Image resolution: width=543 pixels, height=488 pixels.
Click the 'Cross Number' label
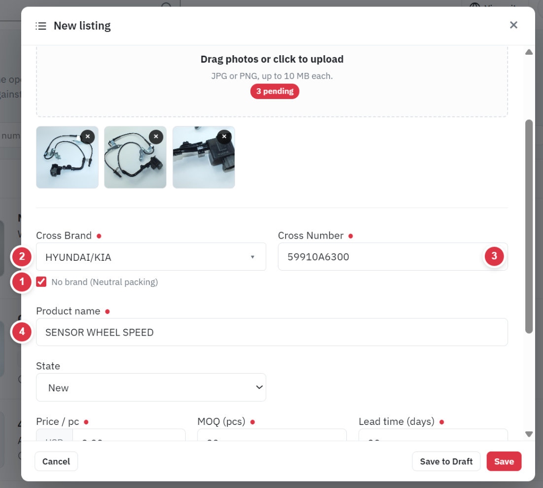pos(310,236)
